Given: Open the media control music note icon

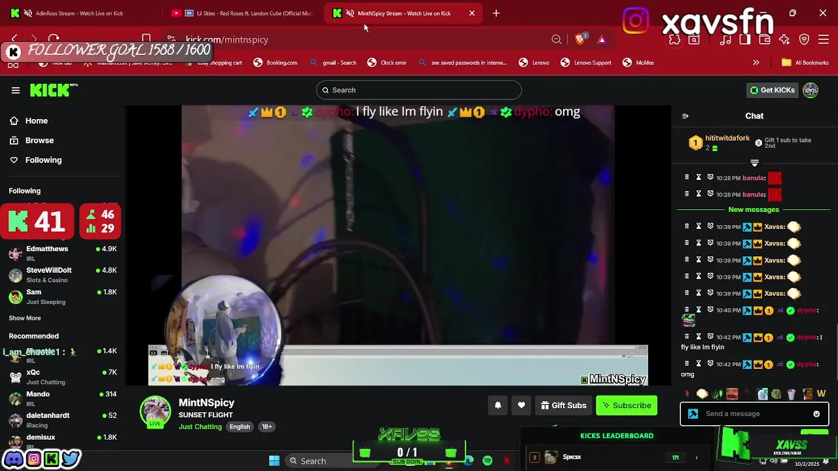Looking at the screenshot, I should click(x=725, y=39).
